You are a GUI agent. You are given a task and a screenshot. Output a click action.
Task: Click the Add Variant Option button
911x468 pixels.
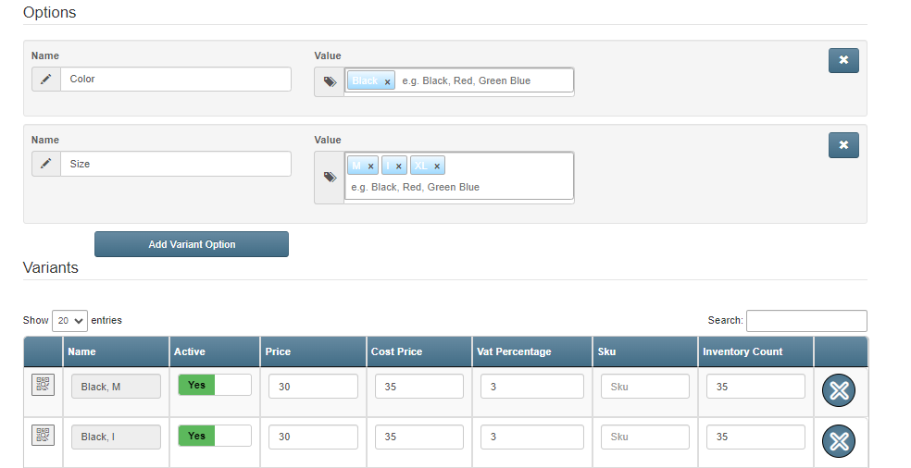pyautogui.click(x=192, y=244)
